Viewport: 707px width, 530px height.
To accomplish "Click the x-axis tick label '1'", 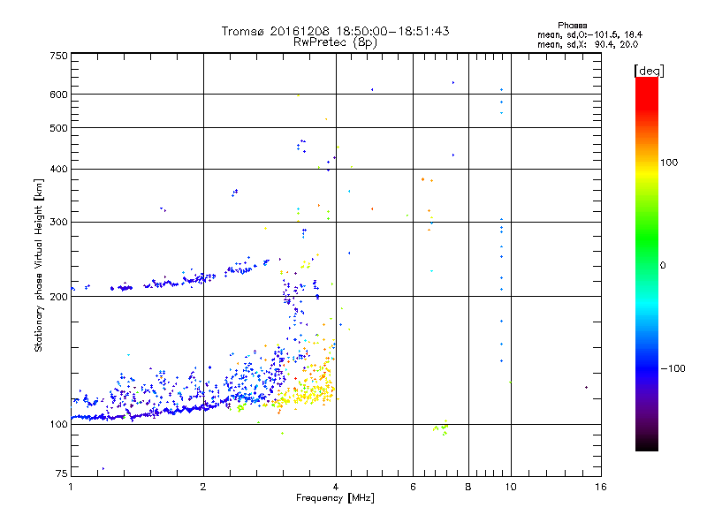I will [71, 487].
